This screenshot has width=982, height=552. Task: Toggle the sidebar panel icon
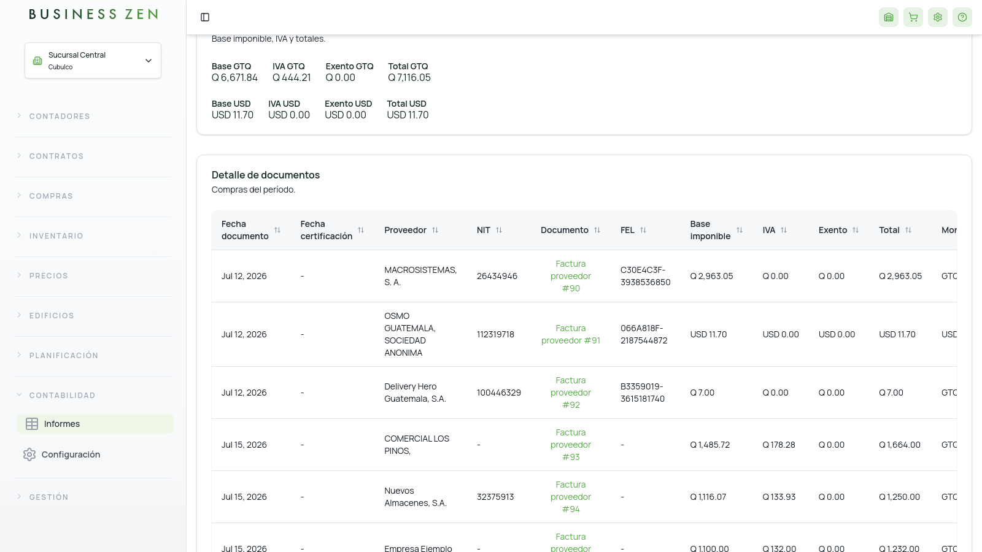click(x=205, y=17)
